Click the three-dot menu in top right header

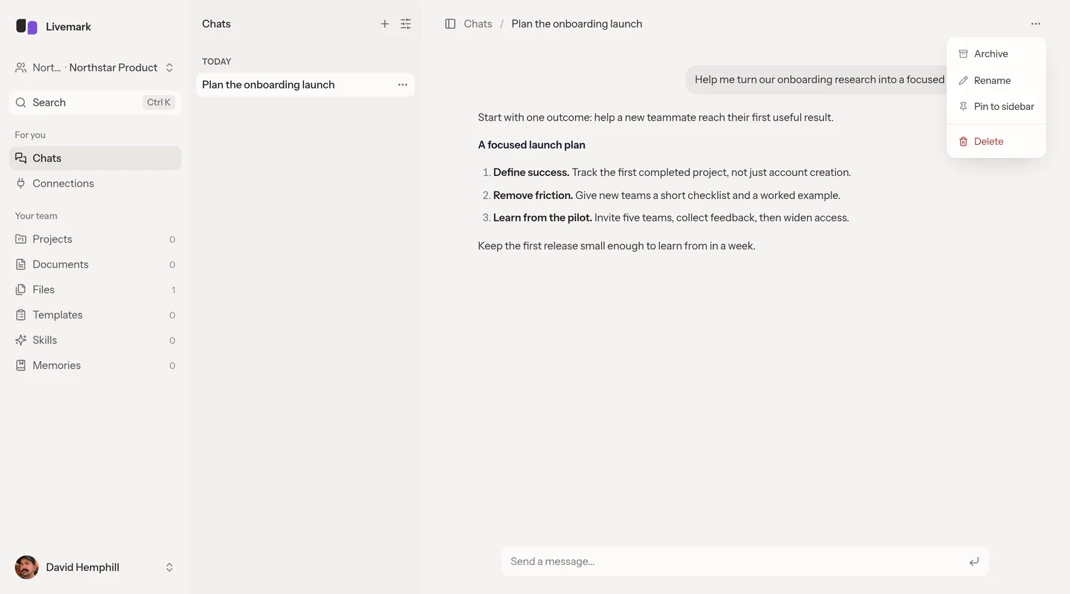point(1036,24)
